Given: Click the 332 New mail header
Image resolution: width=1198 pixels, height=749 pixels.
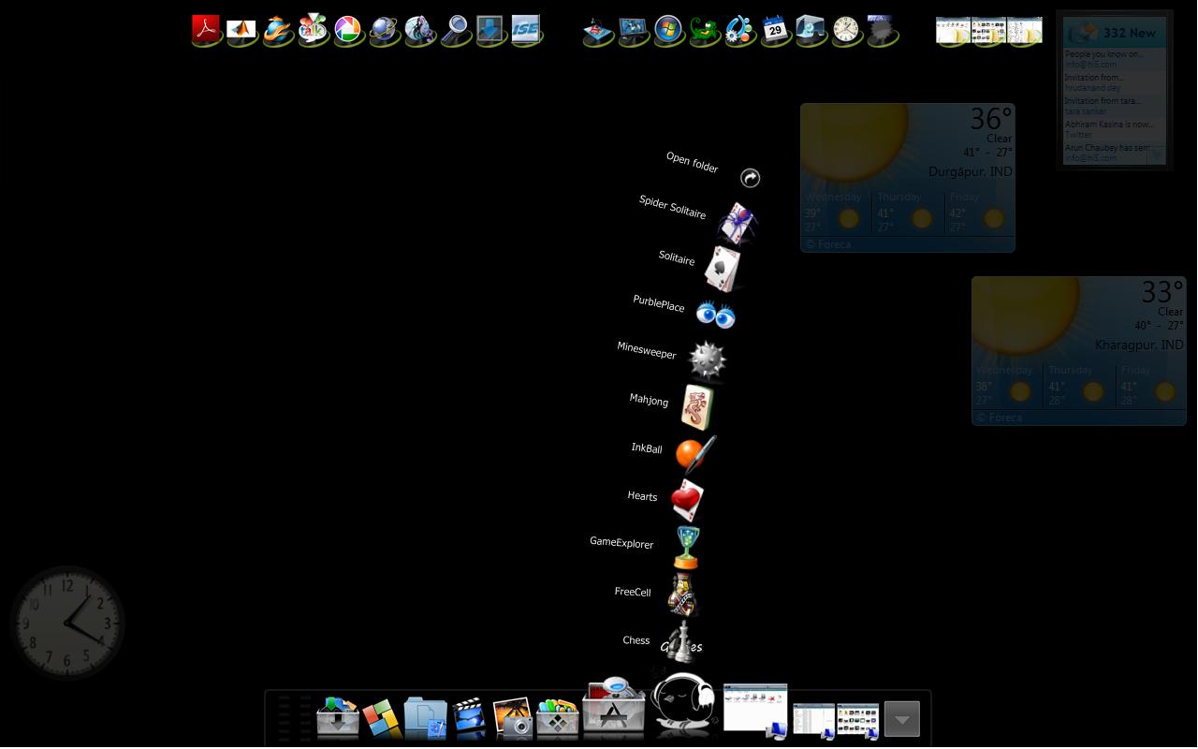Looking at the screenshot, I should click(x=1115, y=33).
